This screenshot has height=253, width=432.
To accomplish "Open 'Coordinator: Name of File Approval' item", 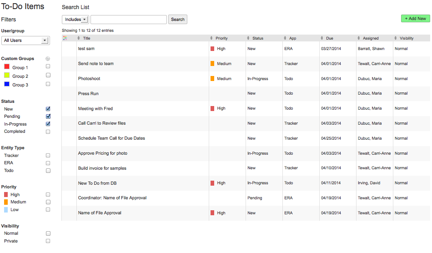I will coord(112,198).
